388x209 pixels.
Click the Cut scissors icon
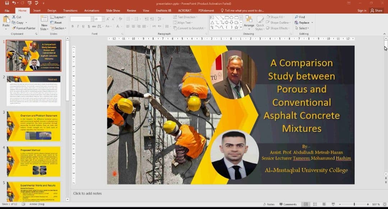14,17
